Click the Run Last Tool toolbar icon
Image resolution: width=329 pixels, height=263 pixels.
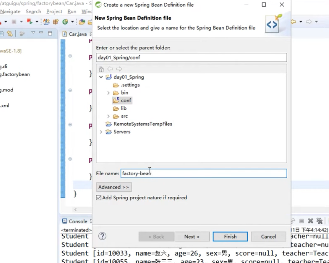[29, 22]
